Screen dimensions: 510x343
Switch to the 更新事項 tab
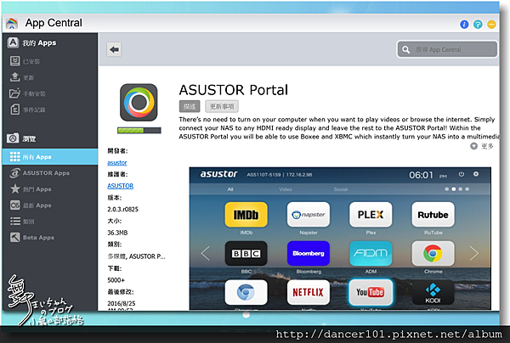coord(222,106)
